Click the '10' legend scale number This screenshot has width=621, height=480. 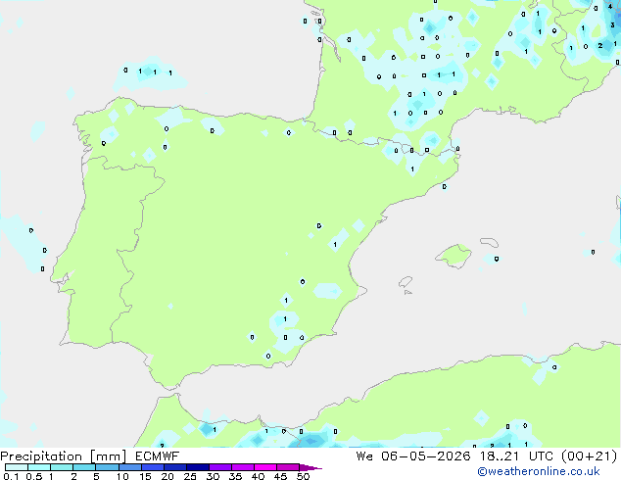coord(122,476)
